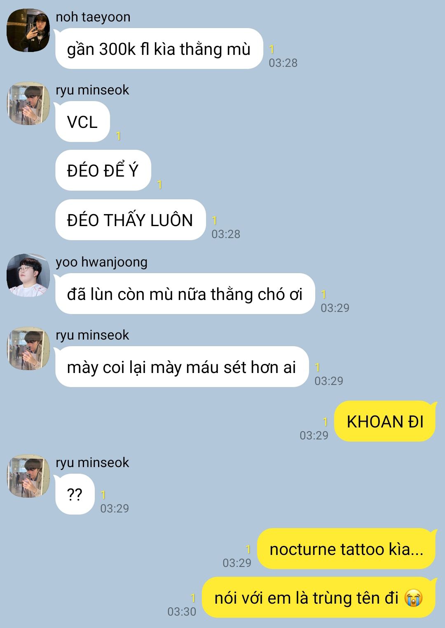Click ryu minseok name above '??' message
This screenshot has height=628, width=445.
92,463
